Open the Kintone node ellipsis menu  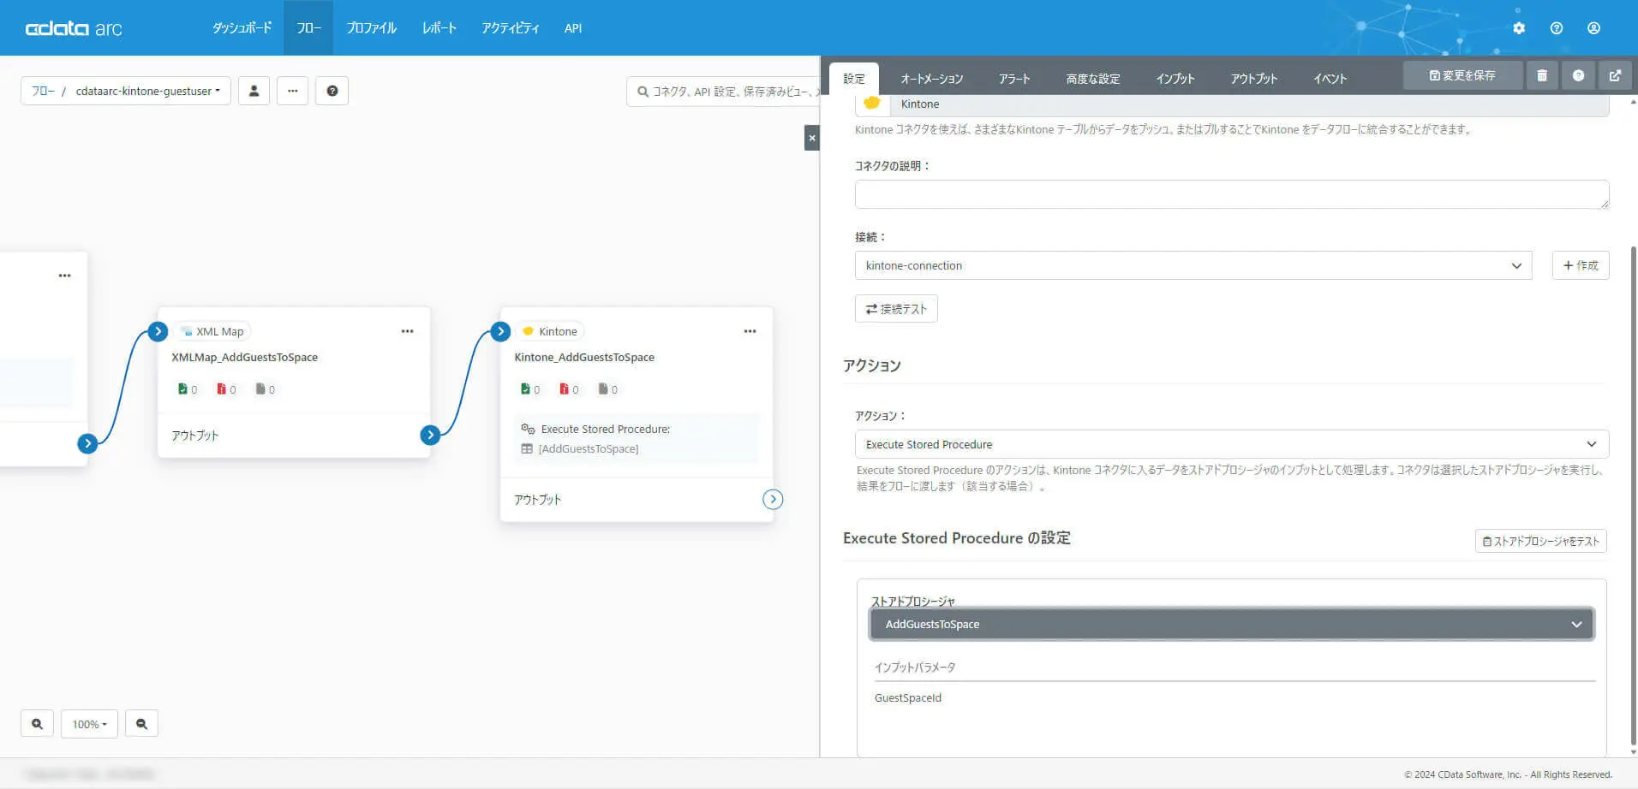[750, 331]
